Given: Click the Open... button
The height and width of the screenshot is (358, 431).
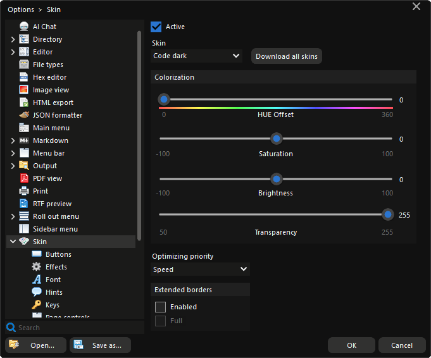Looking at the screenshot, I should [x=35, y=345].
